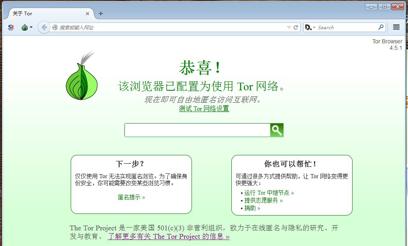Click the globe site identity icon

[x=55, y=27]
